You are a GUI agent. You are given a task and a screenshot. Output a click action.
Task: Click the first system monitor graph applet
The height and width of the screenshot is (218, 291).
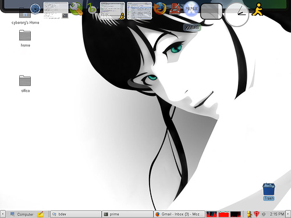click(211, 214)
